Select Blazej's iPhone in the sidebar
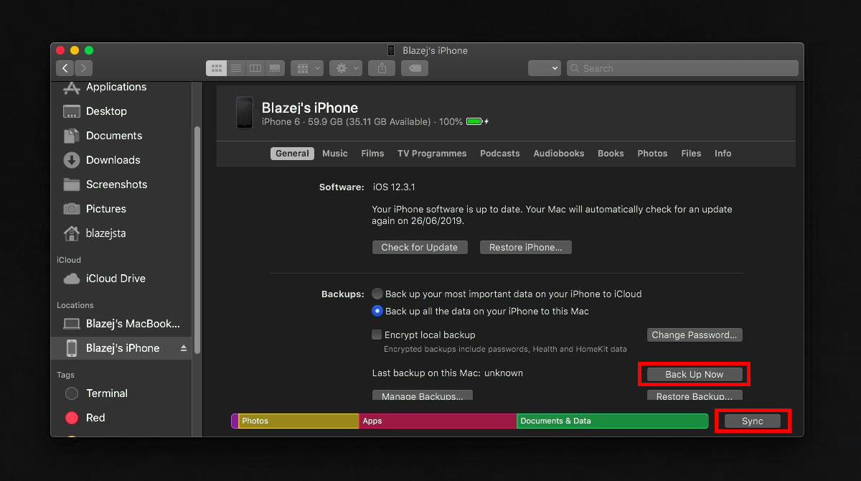The width and height of the screenshot is (861, 481). pyautogui.click(x=121, y=348)
